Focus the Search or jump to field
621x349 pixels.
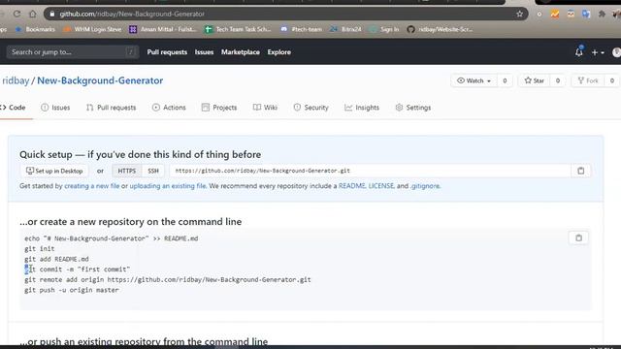pos(73,51)
